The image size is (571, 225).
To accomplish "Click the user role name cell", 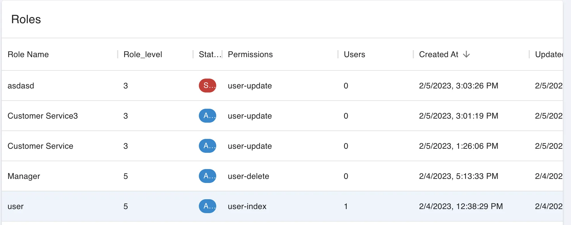I will [16, 206].
